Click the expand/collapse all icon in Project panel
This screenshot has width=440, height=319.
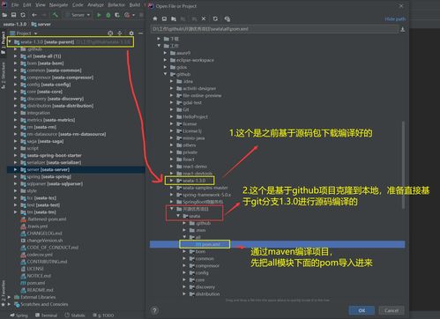tap(120, 33)
